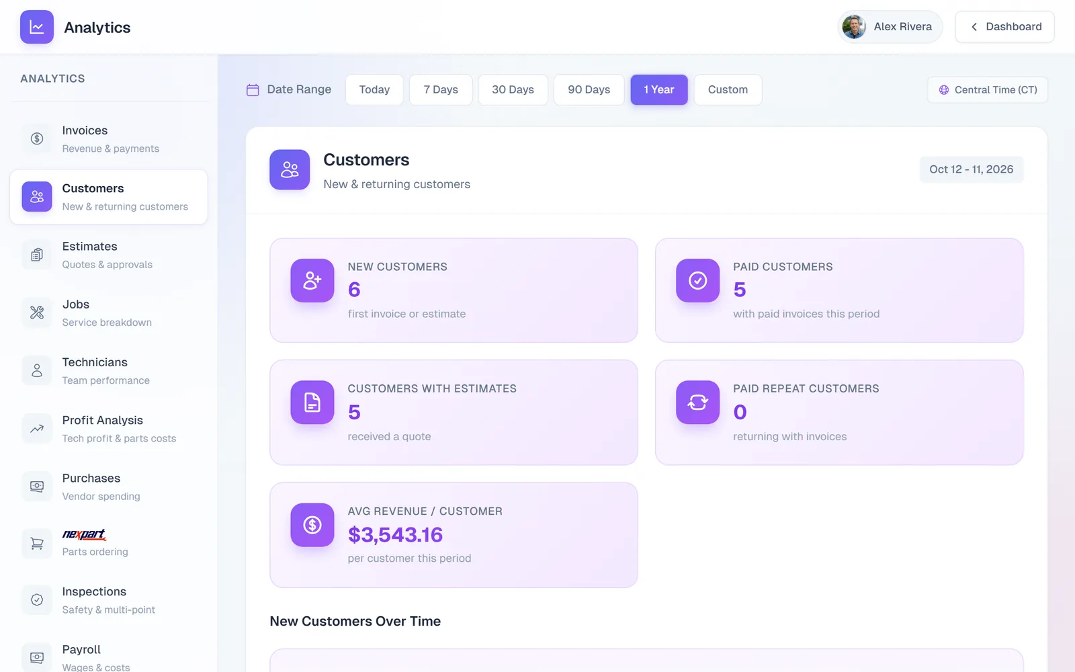Click the New Customers Over Time heading
This screenshot has width=1075, height=672.
355,621
